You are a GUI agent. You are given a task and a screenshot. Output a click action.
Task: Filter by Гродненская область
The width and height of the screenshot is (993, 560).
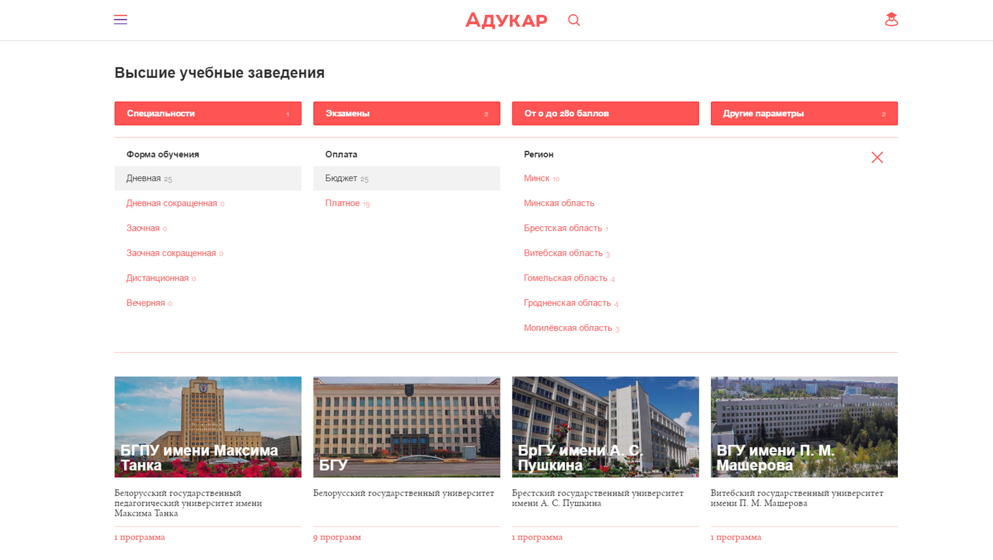pyautogui.click(x=571, y=303)
